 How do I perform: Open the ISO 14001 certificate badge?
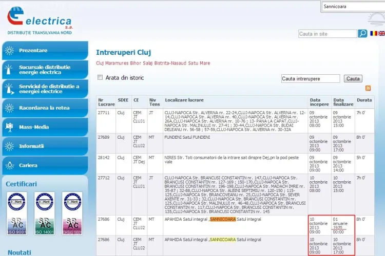coord(44,214)
